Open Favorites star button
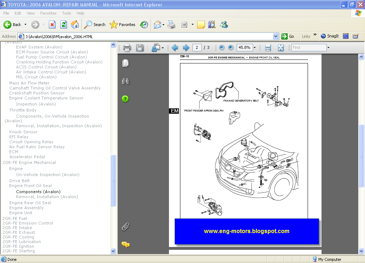Image resolution: width=365 pixels, height=263 pixels. (x=123, y=25)
